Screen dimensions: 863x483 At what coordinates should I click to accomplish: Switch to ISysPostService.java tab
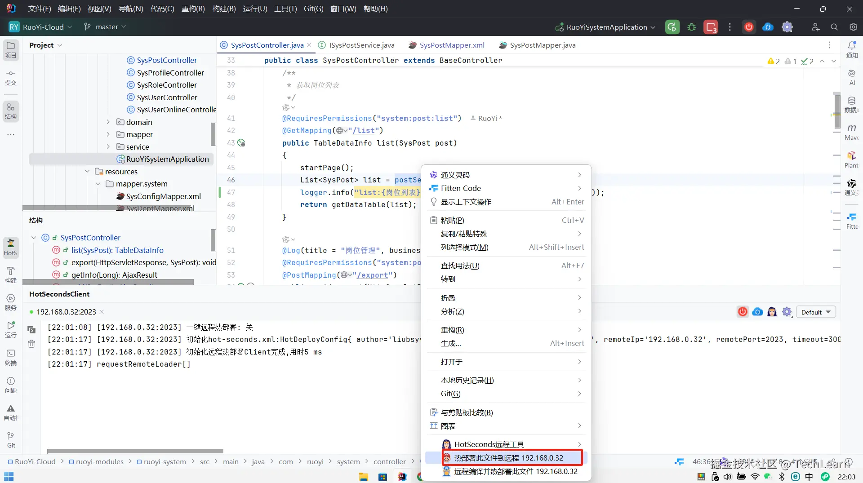coord(356,45)
